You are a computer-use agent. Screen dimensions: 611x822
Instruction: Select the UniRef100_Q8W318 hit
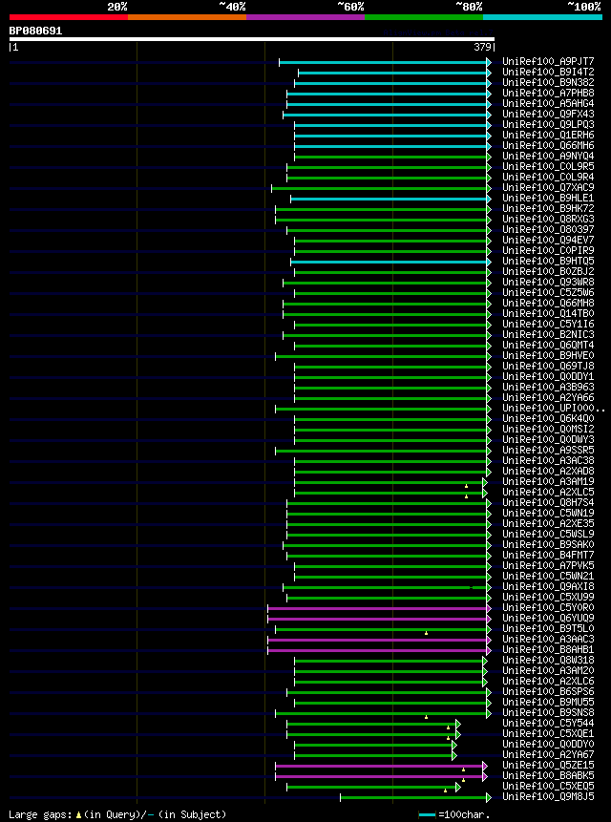click(x=548, y=660)
